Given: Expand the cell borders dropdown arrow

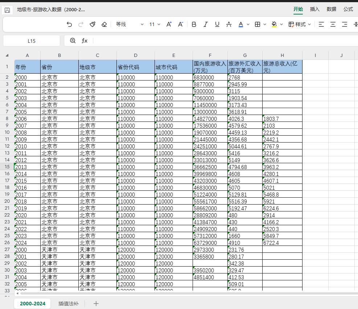Looking at the screenshot, I should click(265, 24).
